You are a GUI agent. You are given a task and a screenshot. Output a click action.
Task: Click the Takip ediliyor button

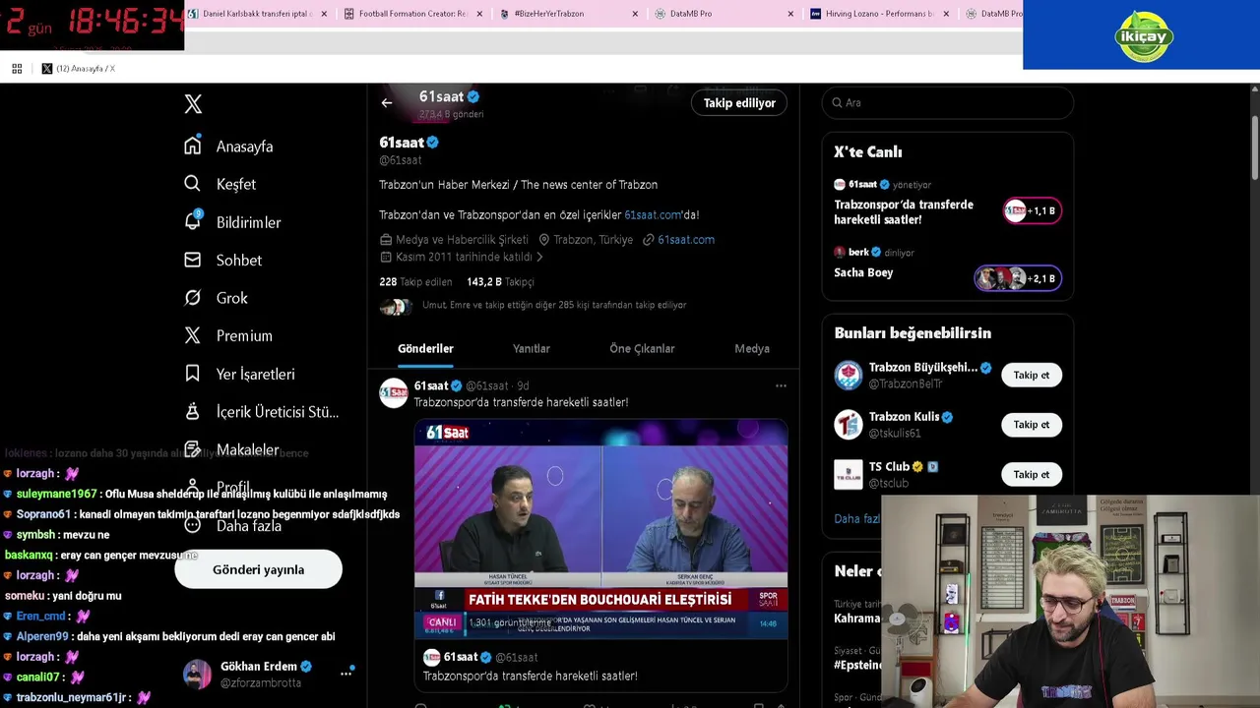739,102
